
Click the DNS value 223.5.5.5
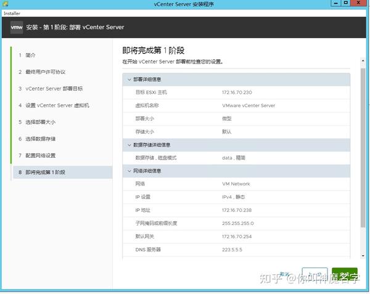(x=232, y=250)
